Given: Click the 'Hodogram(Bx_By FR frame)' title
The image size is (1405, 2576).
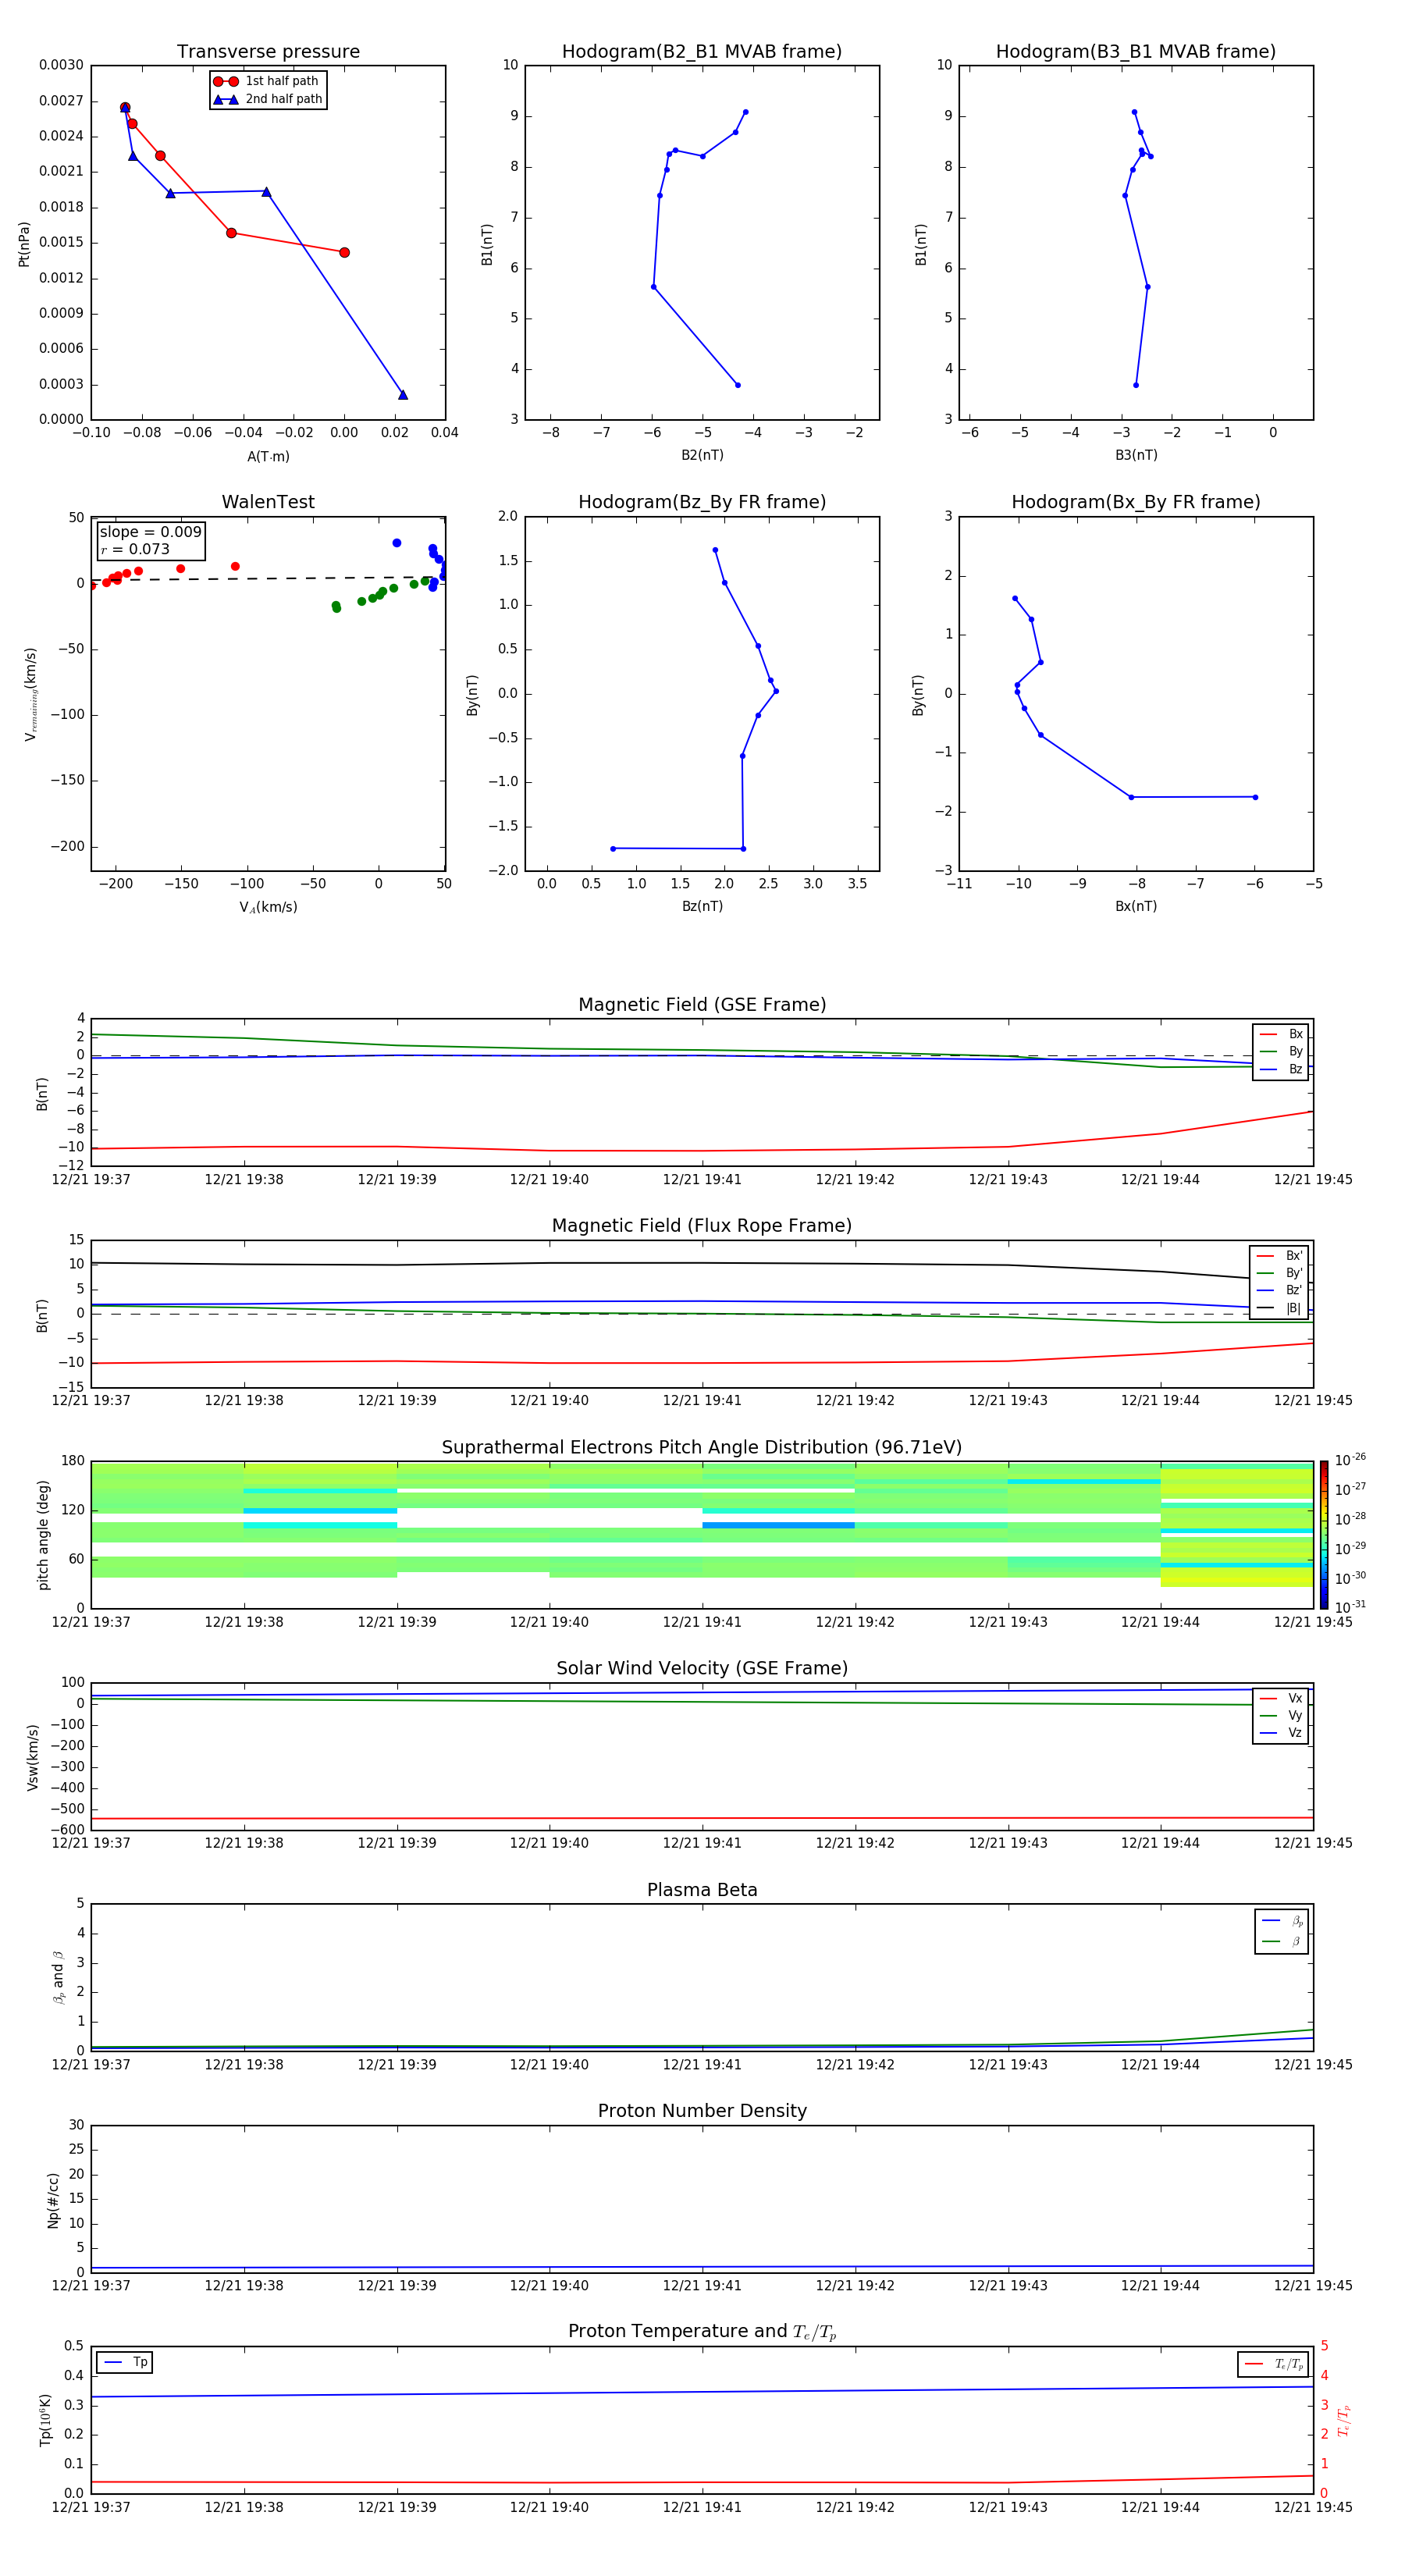Looking at the screenshot, I should (1136, 502).
